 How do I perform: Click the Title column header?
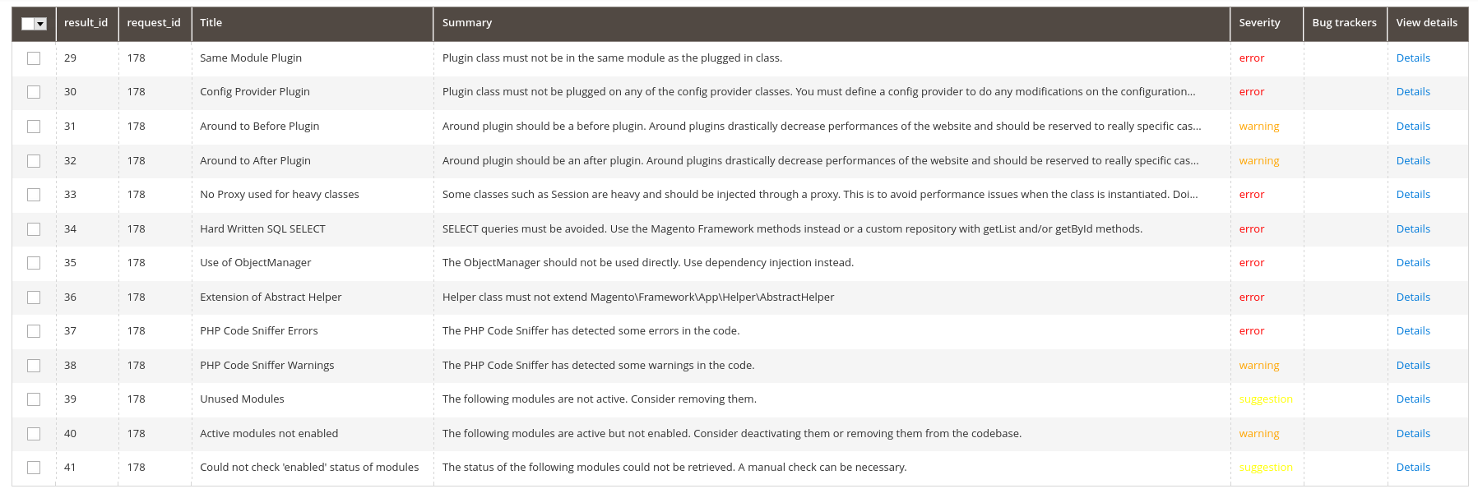click(211, 23)
